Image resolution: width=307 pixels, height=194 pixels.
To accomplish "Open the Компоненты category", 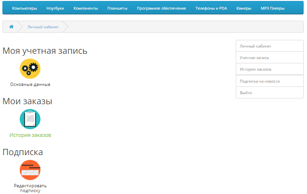I will (86, 8).
